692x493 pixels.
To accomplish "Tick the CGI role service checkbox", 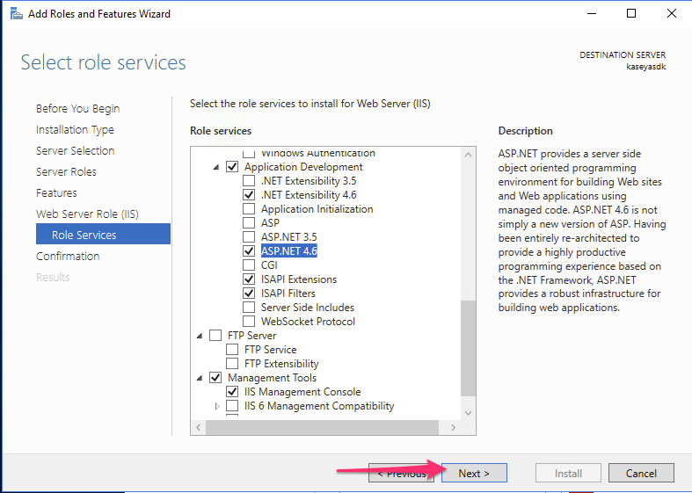I will pyautogui.click(x=249, y=265).
